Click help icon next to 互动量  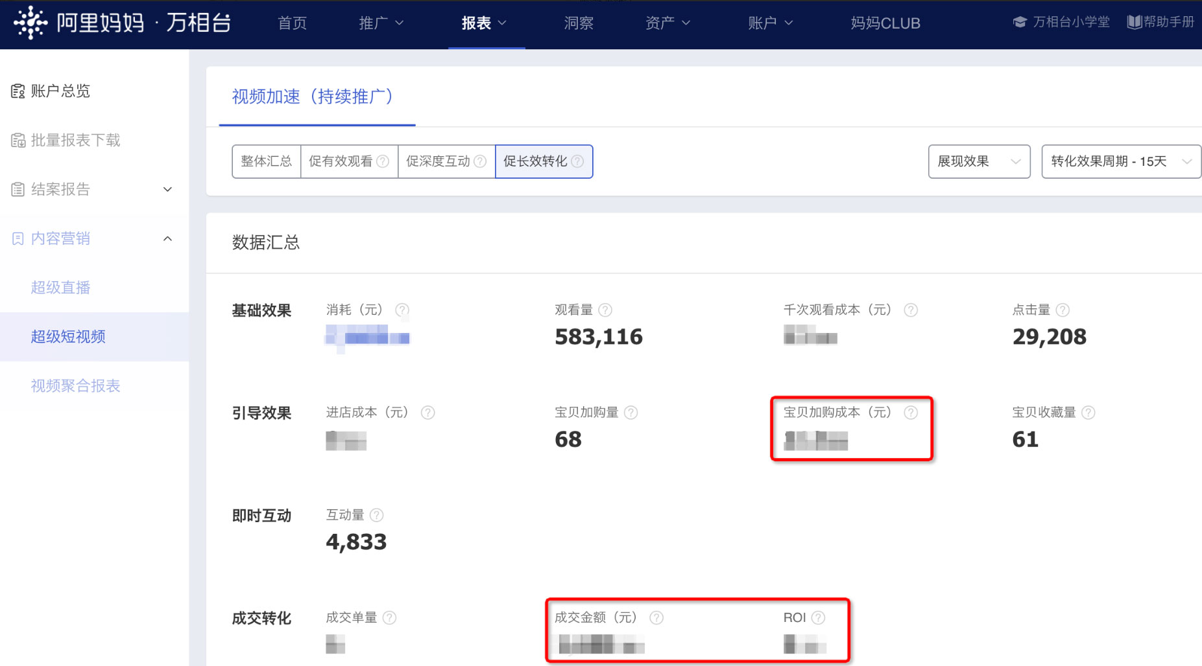[x=376, y=515]
